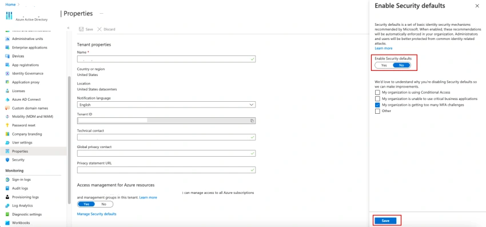Click the Workbooks icon
This screenshot has height=227, width=486.
click(7, 222)
